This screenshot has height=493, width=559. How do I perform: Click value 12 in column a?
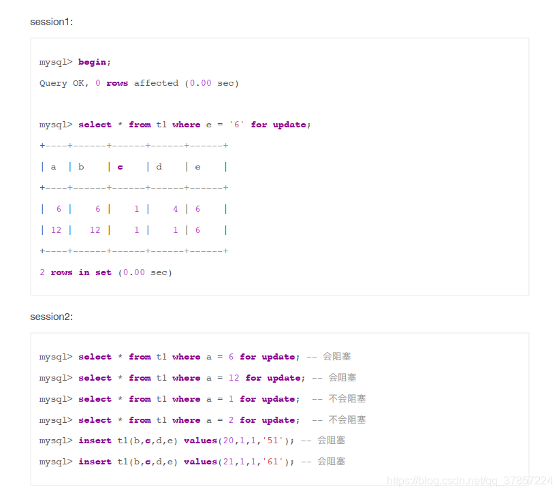[x=57, y=230]
